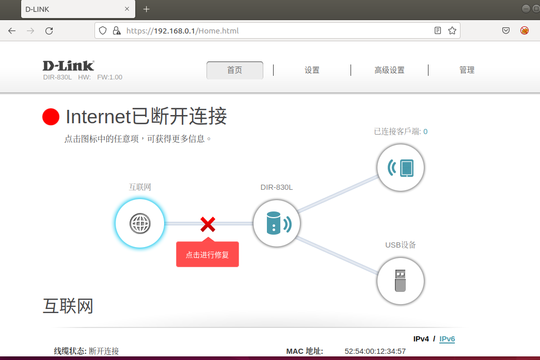Click the blocked extension icon in toolbar
Screen dimensions: 540x360
pyautogui.click(x=525, y=30)
